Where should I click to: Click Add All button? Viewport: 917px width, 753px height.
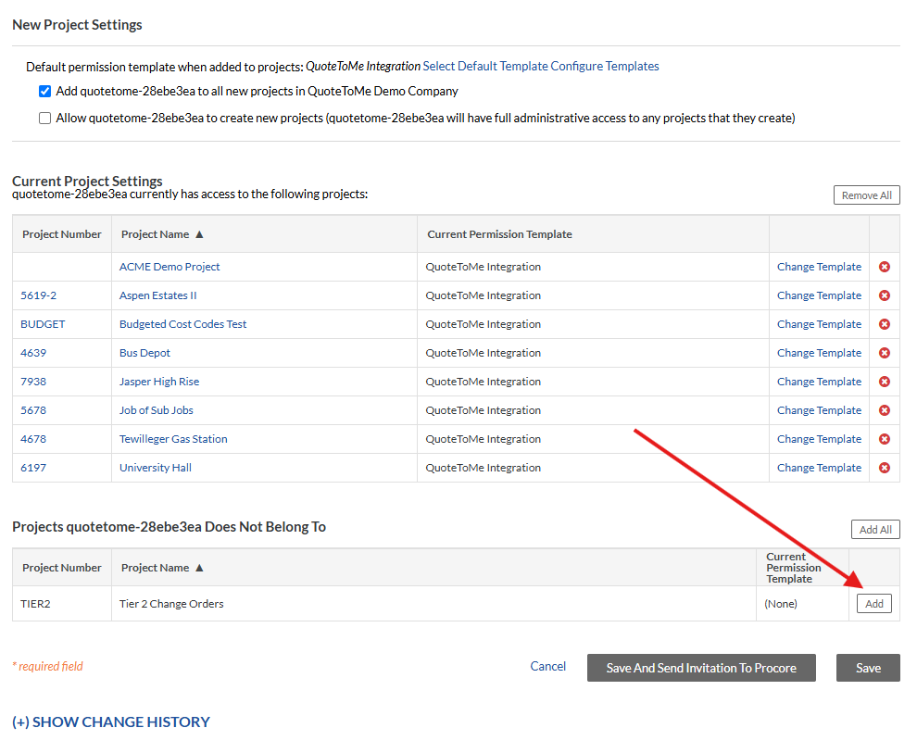click(x=875, y=529)
